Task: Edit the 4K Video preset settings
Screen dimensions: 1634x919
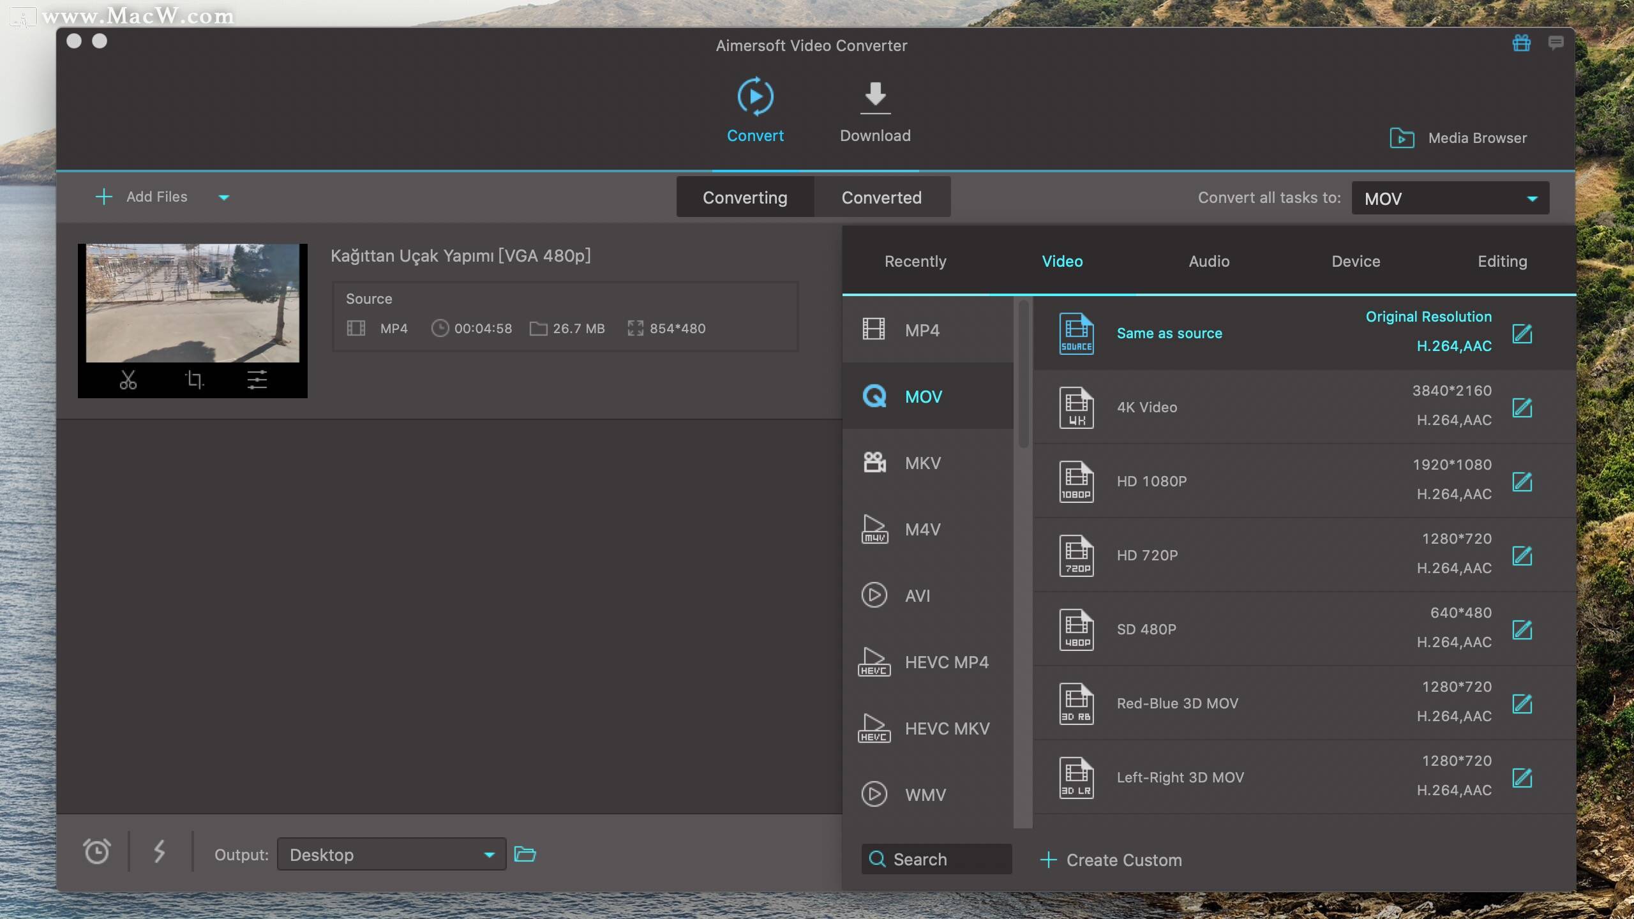Action: pyautogui.click(x=1522, y=407)
